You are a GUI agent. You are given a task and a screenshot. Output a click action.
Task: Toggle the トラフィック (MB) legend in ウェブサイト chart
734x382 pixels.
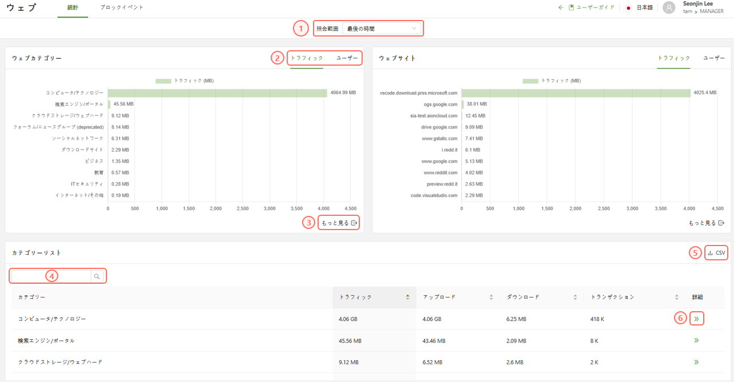[x=552, y=81]
